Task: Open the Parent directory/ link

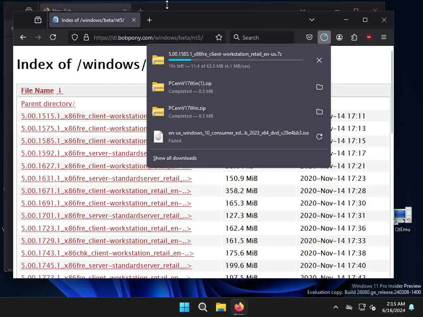Action: point(48,104)
